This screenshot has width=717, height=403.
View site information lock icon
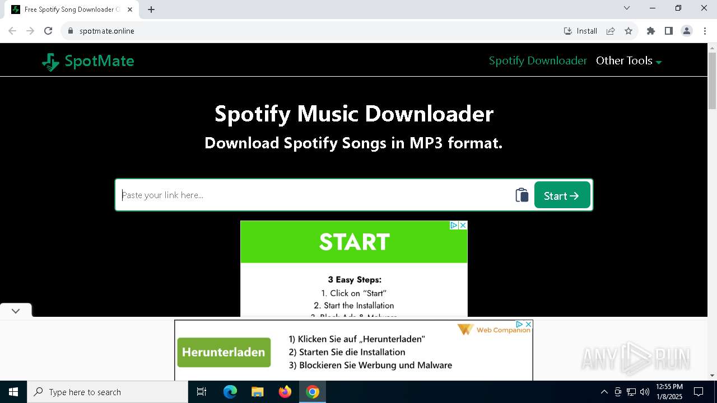[x=71, y=31]
